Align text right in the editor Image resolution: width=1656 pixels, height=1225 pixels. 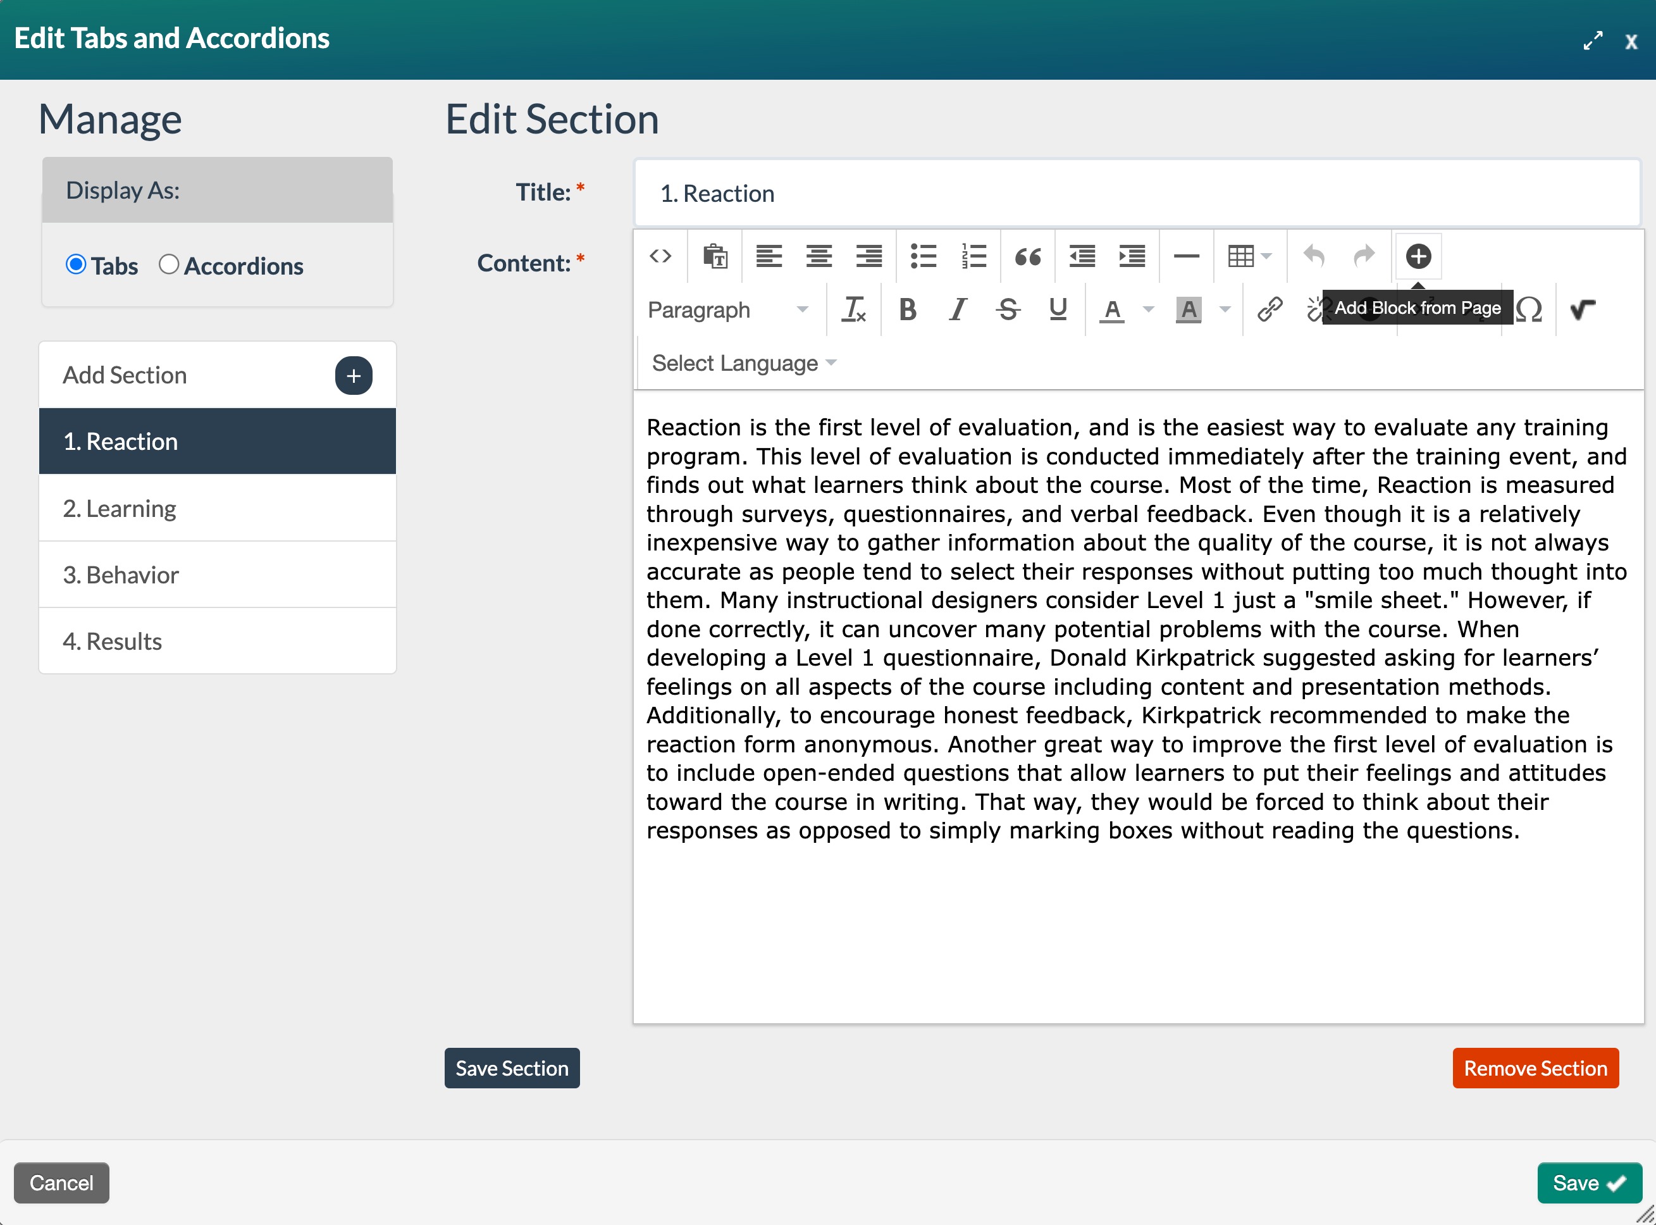(x=868, y=256)
